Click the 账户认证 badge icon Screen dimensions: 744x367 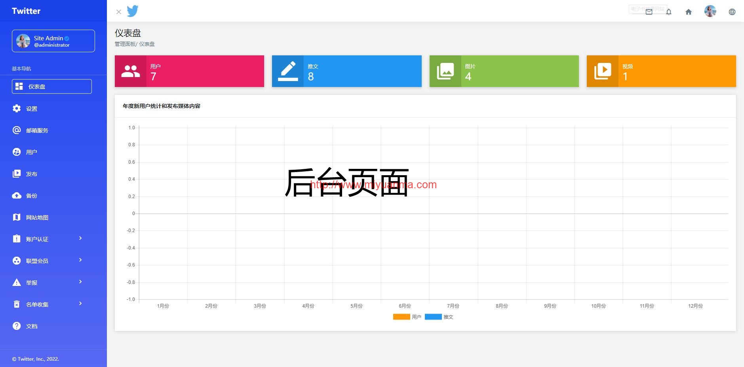17,239
